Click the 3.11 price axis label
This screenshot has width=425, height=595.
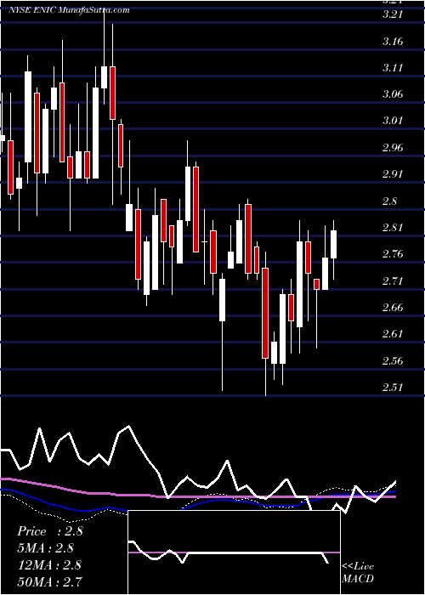(x=393, y=67)
